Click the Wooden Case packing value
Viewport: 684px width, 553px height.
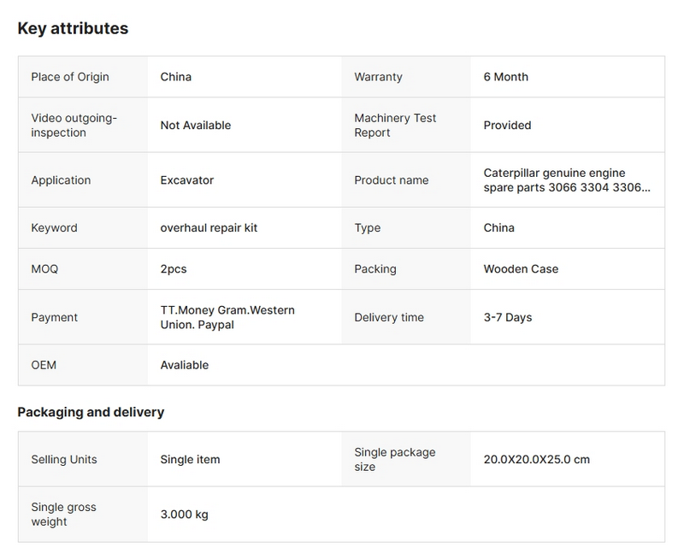521,269
